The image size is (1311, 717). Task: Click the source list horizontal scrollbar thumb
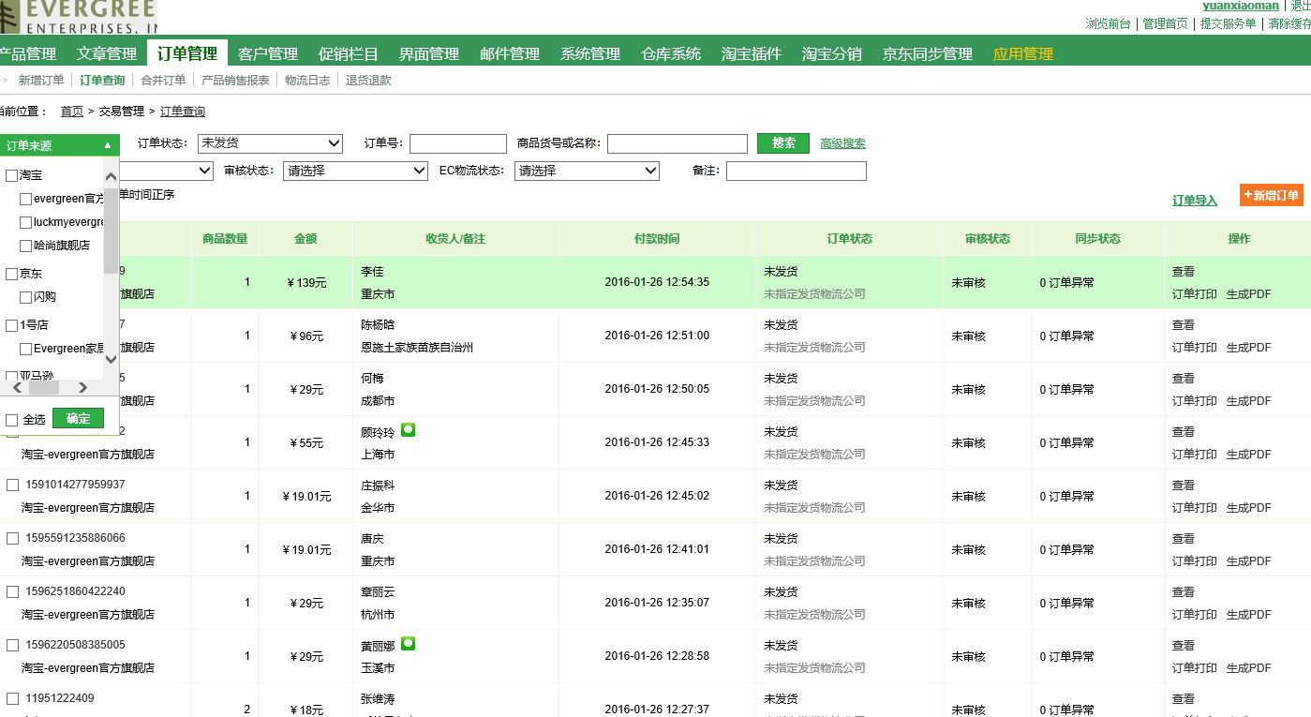pos(43,387)
